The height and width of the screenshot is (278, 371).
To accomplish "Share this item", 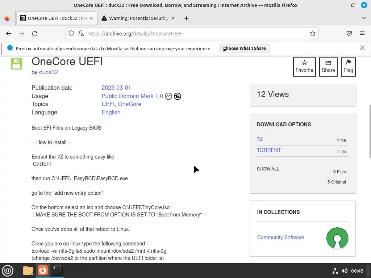I will pos(328,67).
